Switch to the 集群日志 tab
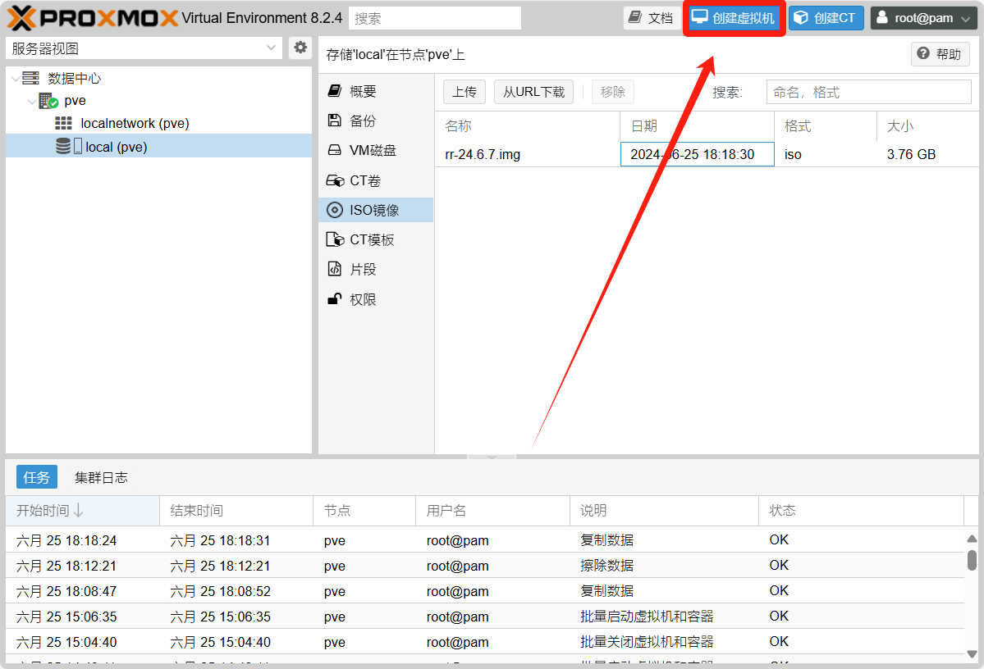984x669 pixels. click(101, 477)
